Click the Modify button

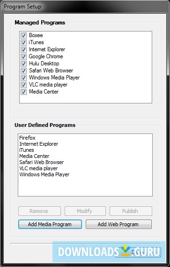[x=85, y=211]
